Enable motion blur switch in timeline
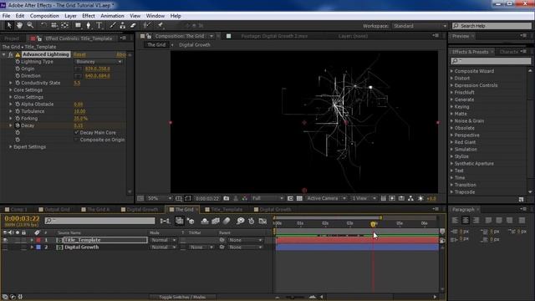The image size is (535, 301). 227,221
